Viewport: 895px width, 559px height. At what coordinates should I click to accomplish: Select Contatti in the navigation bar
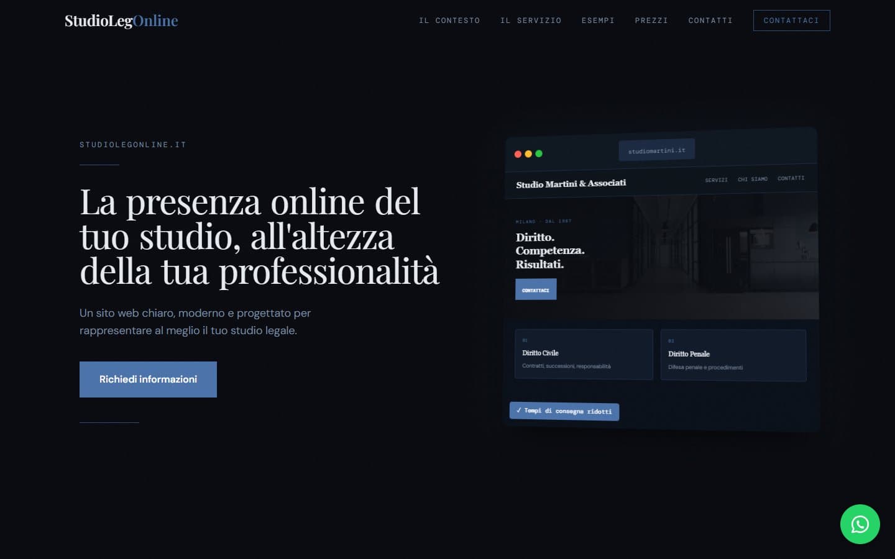(x=710, y=20)
